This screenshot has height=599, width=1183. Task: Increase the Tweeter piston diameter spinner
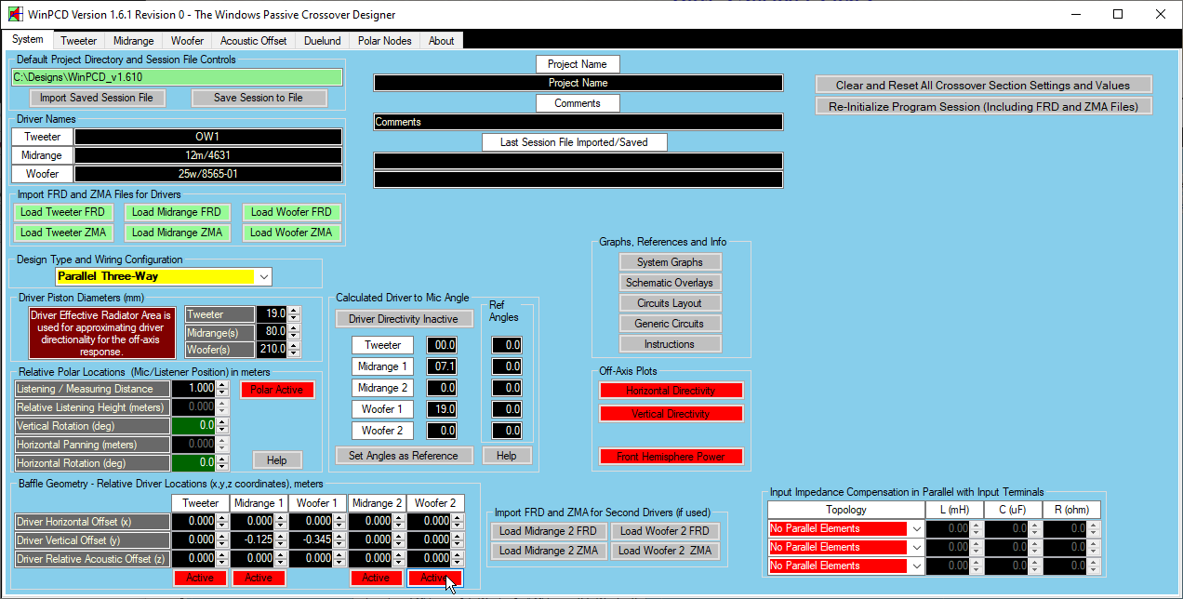pyautogui.click(x=294, y=311)
